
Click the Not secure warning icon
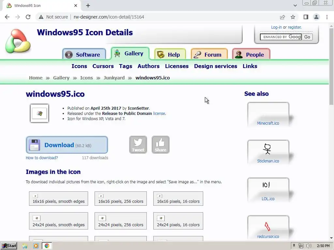pos(41,17)
